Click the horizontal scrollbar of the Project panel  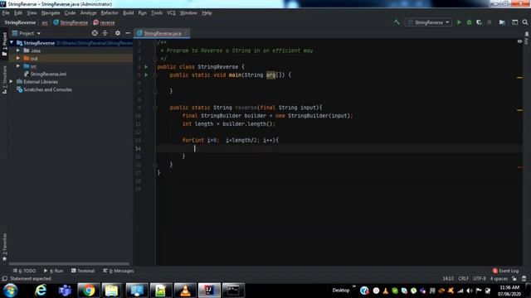coord(69,263)
